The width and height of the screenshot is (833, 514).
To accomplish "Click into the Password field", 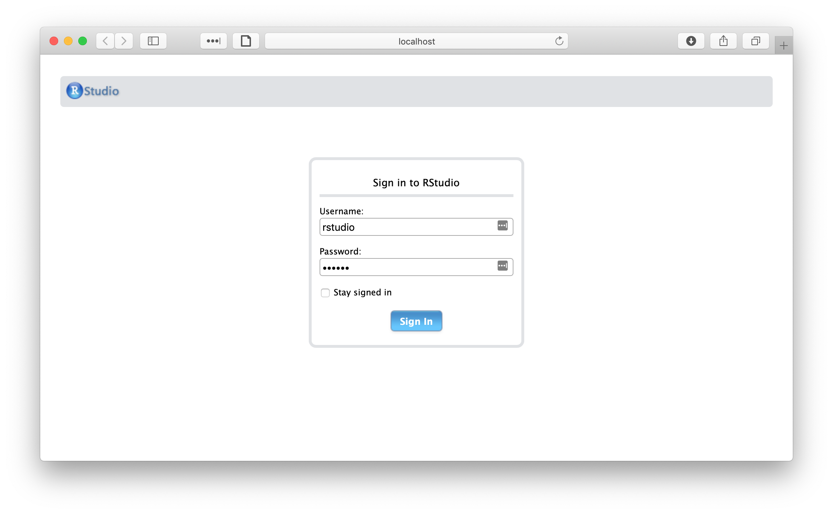I will click(406, 267).
